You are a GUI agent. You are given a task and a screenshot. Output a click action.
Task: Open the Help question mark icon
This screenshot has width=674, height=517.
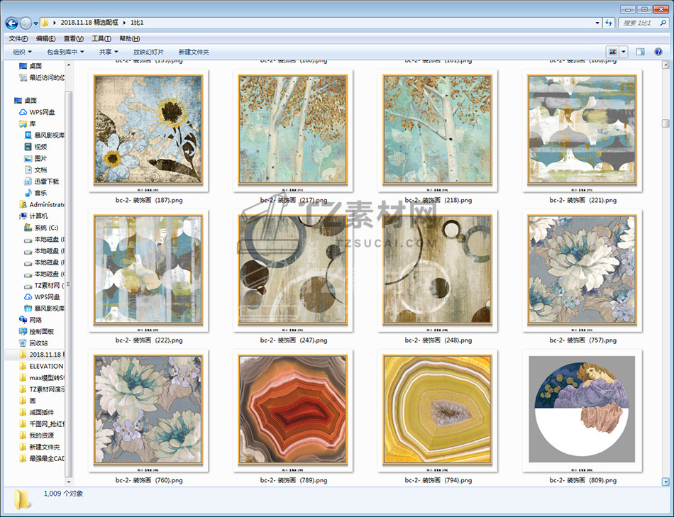[x=658, y=52]
